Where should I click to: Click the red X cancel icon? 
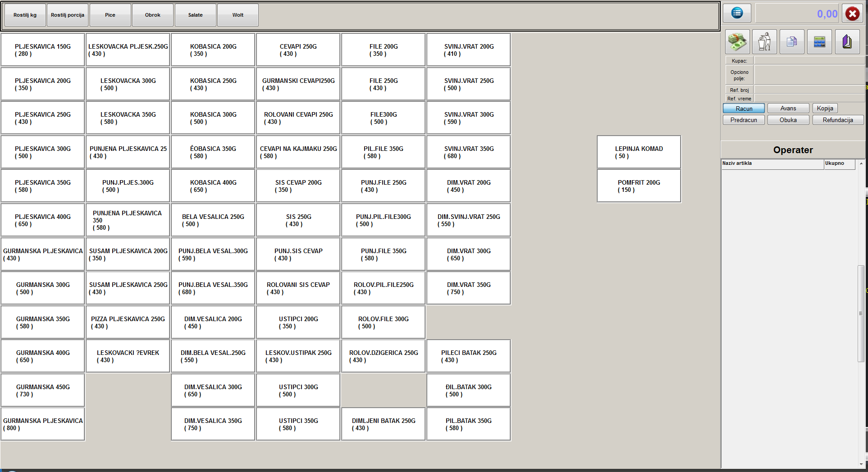point(852,14)
